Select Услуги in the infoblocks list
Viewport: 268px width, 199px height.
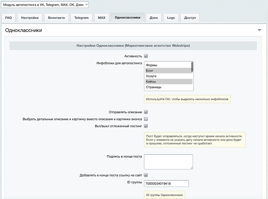tap(169, 76)
